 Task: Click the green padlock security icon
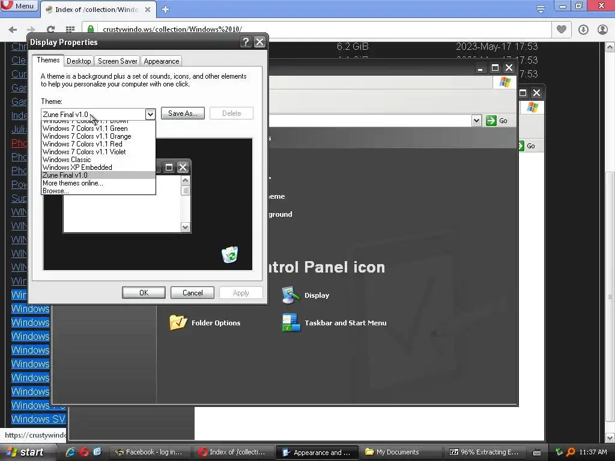tap(91, 29)
